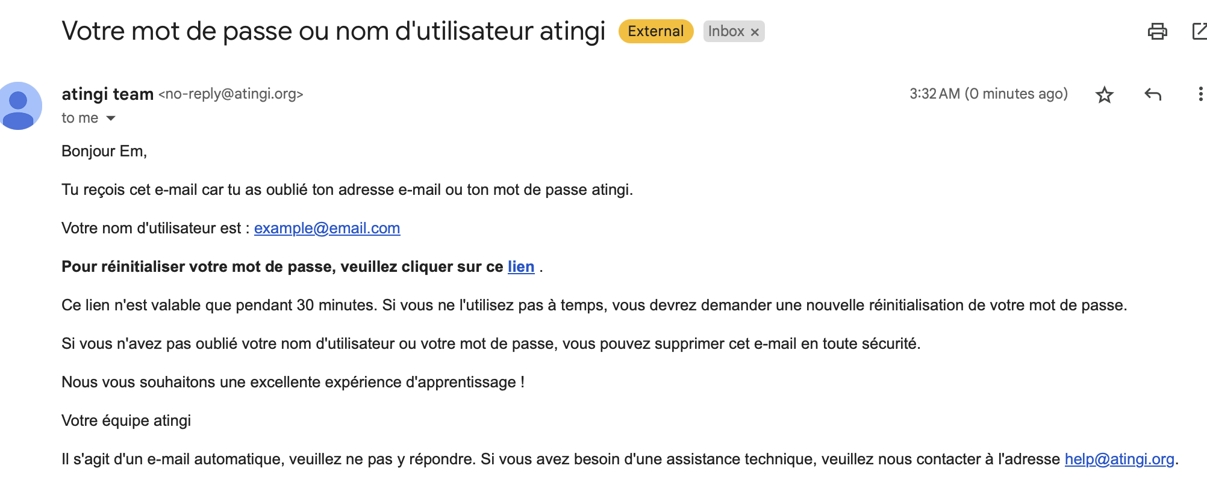Click the "Votre équipe atingi" signature line

[126, 421]
